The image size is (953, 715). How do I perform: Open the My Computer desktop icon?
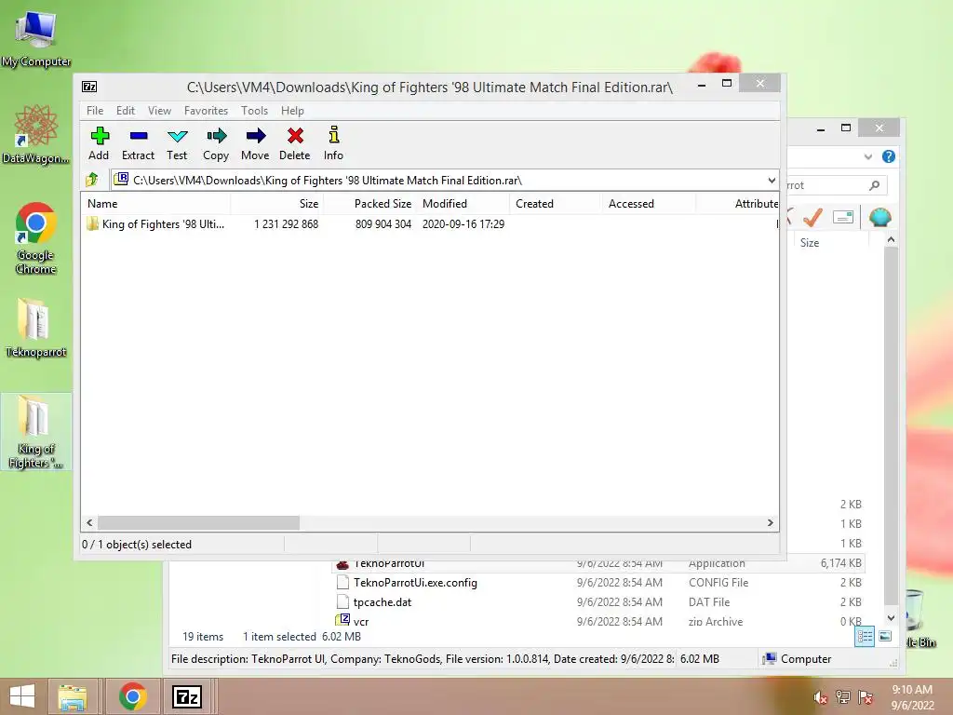[36, 37]
